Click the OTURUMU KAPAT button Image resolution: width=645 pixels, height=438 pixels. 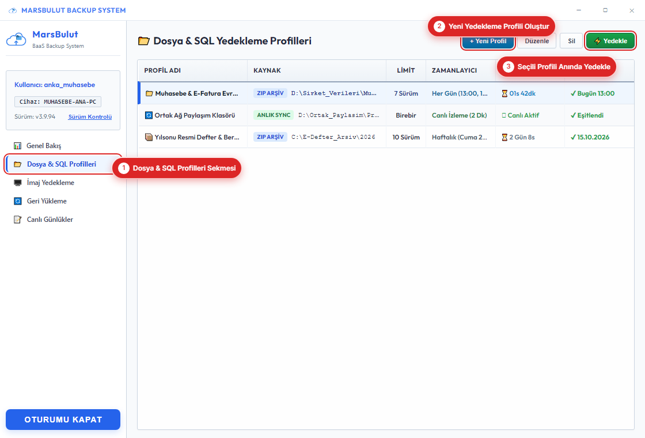[63, 420]
